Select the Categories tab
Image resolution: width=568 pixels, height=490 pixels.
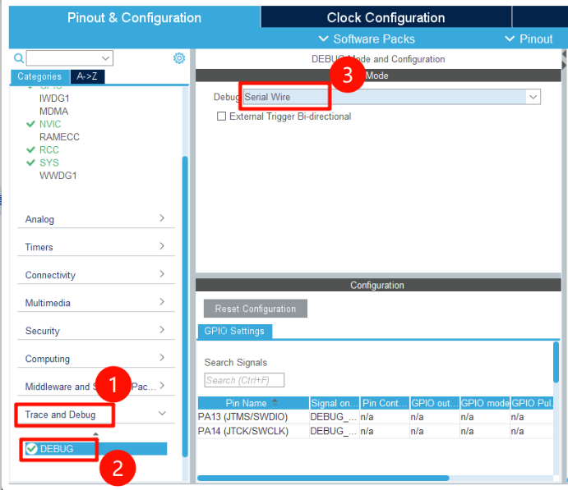tap(39, 76)
